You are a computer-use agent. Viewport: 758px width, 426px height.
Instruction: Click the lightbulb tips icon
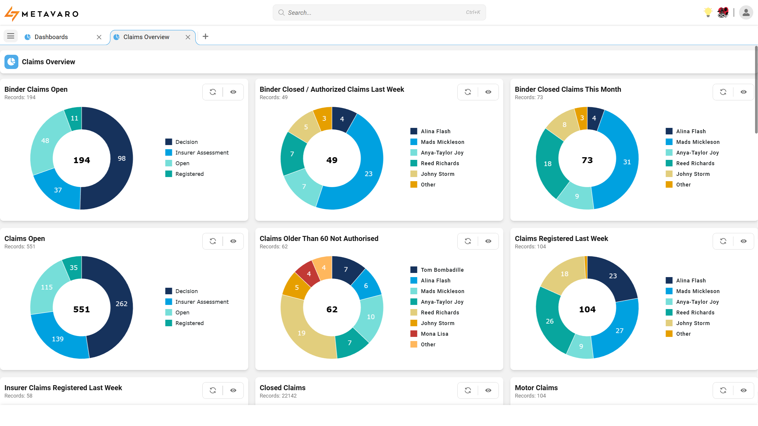(708, 12)
